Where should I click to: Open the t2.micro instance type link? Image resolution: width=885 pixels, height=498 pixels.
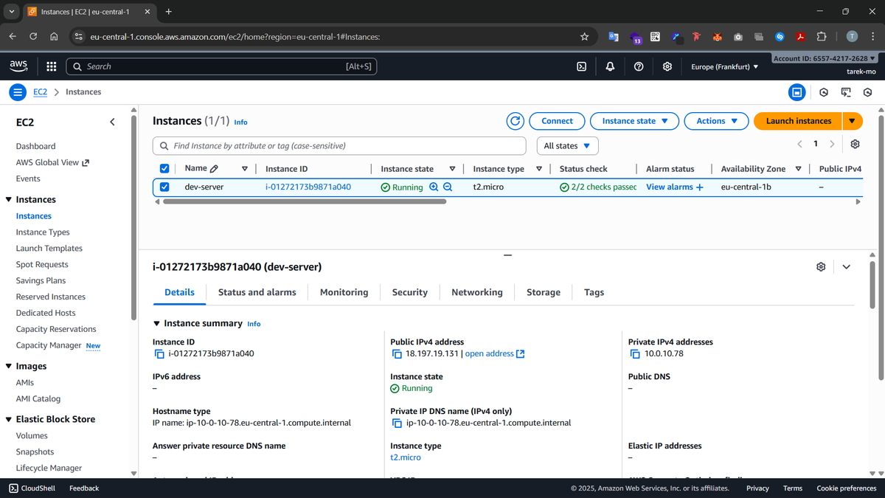pyautogui.click(x=406, y=457)
